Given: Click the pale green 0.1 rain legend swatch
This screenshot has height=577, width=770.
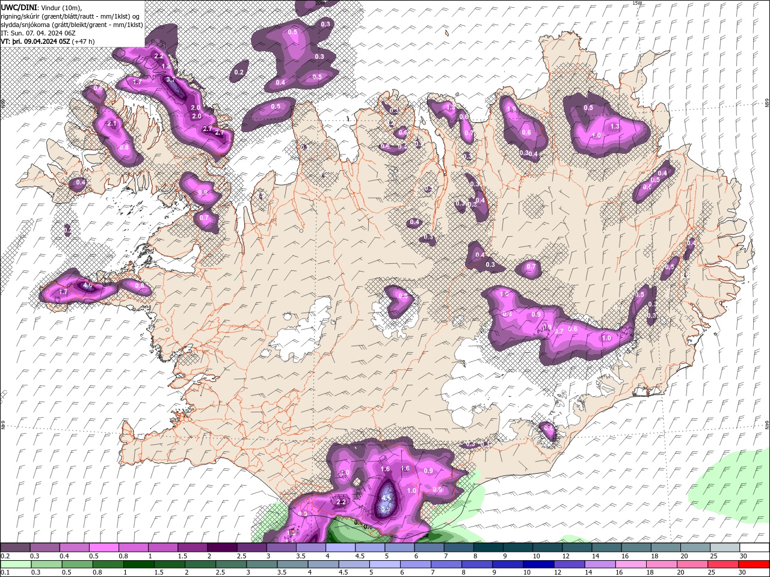Looking at the screenshot, I should [x=16, y=564].
